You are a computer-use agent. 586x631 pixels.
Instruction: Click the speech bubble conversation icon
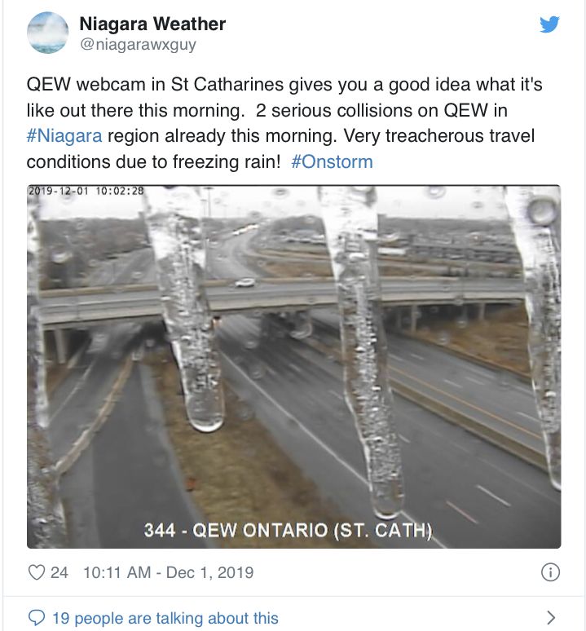(x=37, y=618)
